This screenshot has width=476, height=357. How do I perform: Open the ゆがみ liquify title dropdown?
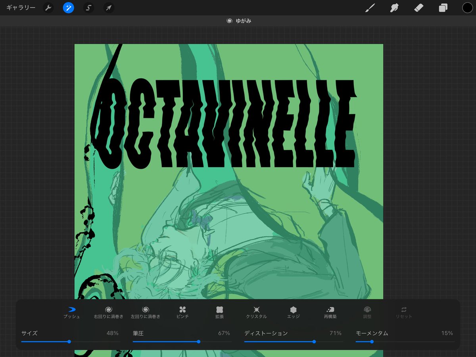[238, 21]
